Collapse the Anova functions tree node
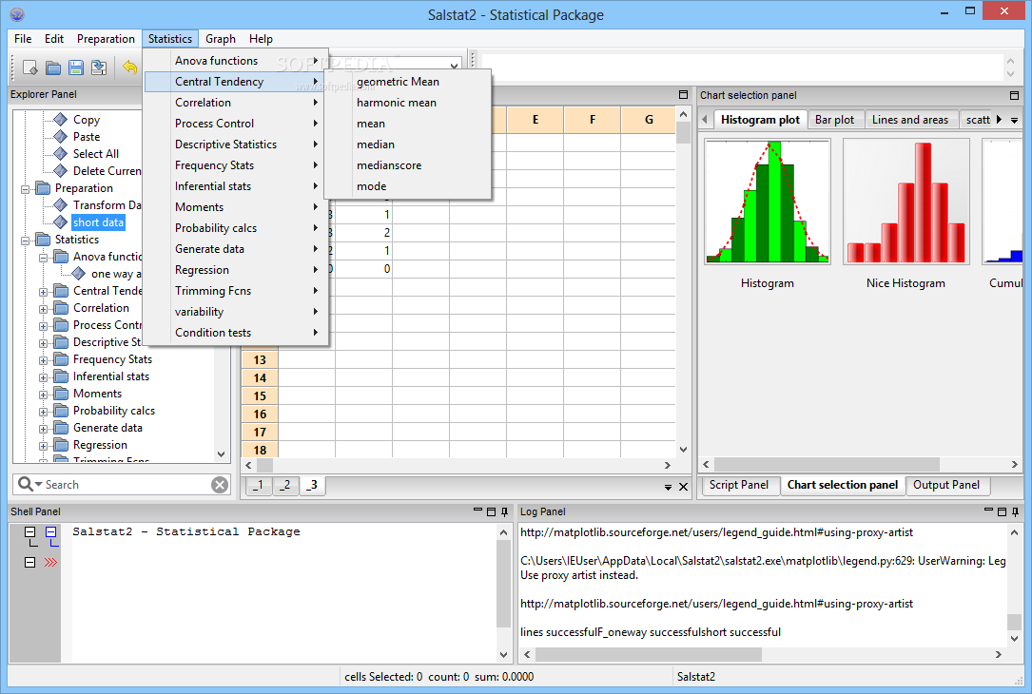The image size is (1032, 694). click(44, 258)
